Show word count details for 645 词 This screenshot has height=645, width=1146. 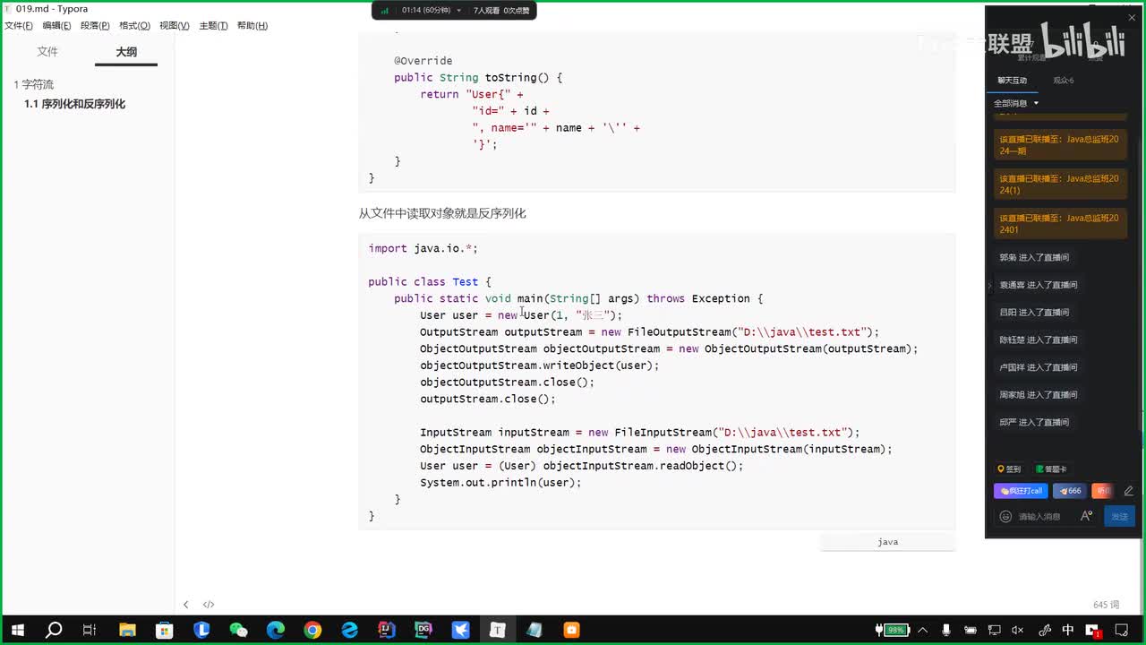pos(1106,606)
